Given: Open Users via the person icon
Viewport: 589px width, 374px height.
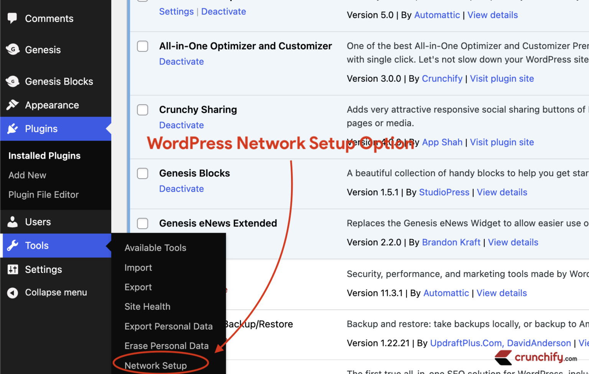Looking at the screenshot, I should 13,221.
